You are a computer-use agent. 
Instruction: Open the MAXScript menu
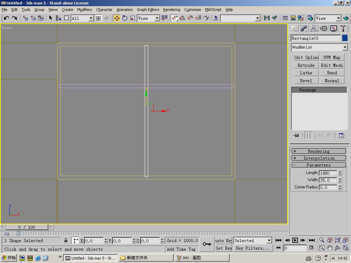pos(213,10)
